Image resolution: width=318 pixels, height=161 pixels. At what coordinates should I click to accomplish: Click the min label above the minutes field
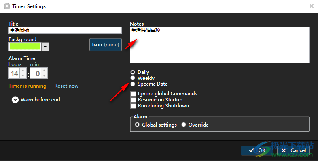[34, 64]
